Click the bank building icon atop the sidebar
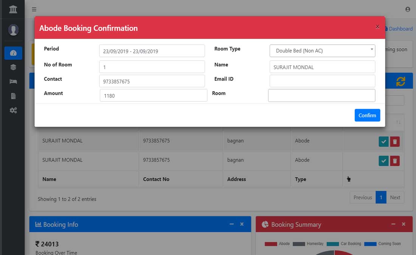Viewport: 416px width, 255px height. point(13,8)
